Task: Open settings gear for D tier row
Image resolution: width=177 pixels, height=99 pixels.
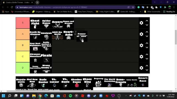Action: tap(141, 68)
